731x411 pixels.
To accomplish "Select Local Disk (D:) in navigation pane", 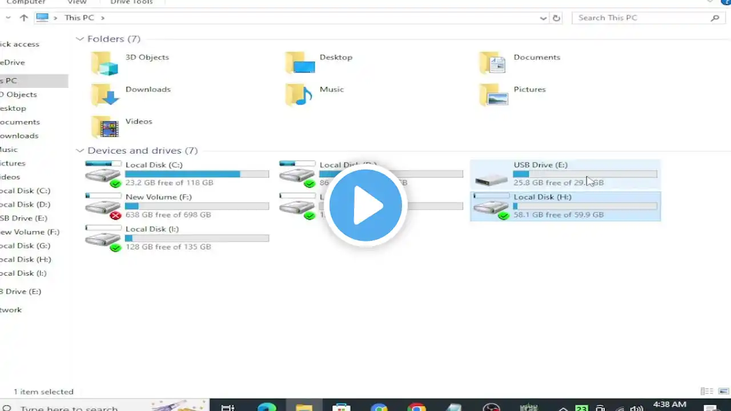I will coord(25,204).
